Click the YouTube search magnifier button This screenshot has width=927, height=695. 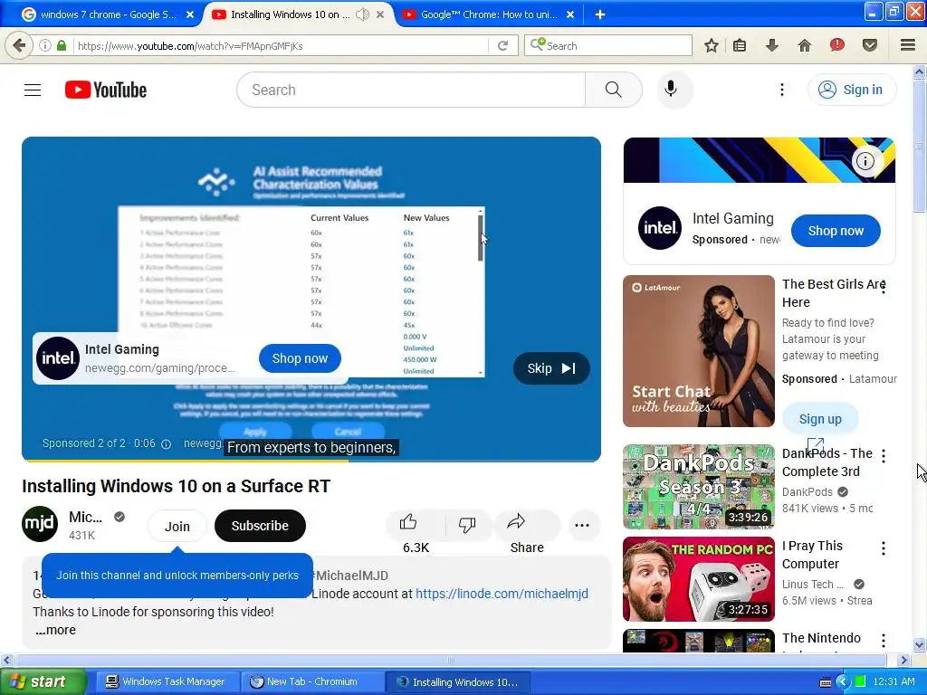click(x=613, y=90)
